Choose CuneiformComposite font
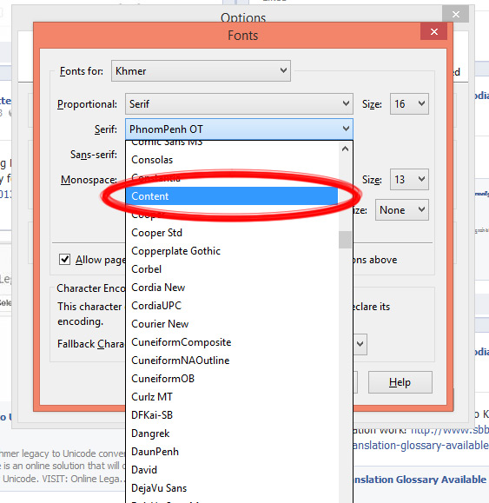Screen dimensions: 489x503 tap(232, 342)
